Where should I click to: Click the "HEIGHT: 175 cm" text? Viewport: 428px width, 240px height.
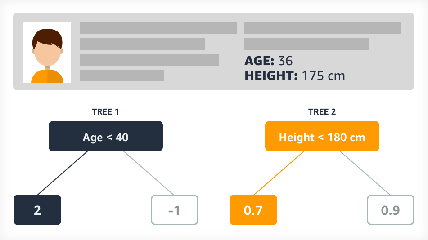[295, 75]
